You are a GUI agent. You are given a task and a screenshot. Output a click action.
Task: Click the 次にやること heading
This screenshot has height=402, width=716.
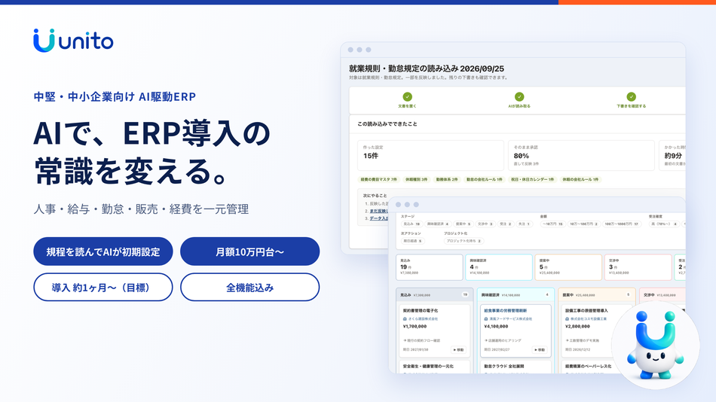(x=375, y=195)
